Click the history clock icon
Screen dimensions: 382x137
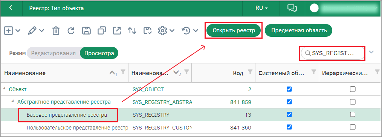click(186, 31)
